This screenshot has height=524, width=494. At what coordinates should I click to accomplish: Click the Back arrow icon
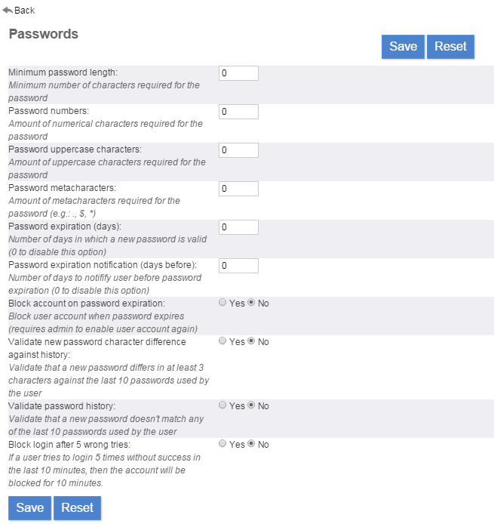[8, 10]
